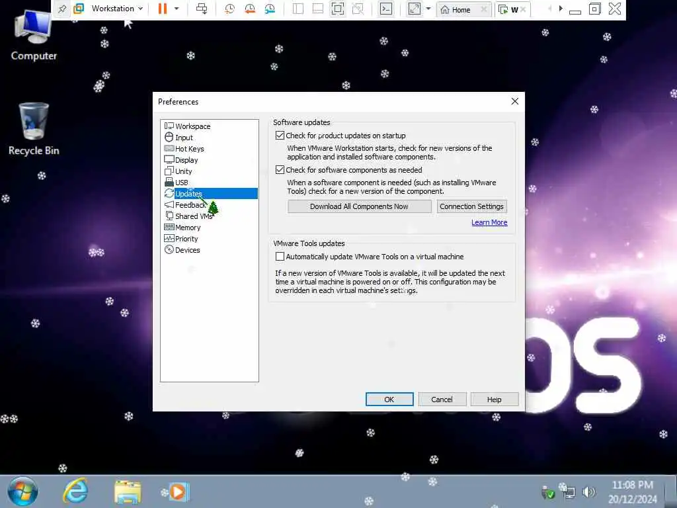Open Windows Explorer from taskbar
The height and width of the screenshot is (508, 677).
pos(128,491)
